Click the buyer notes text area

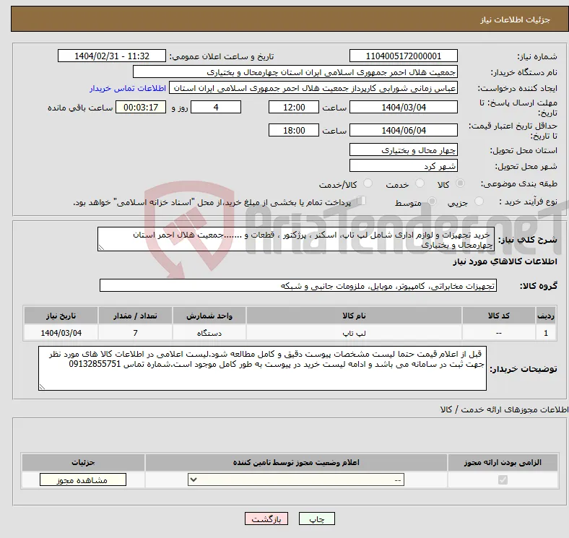pos(262,368)
